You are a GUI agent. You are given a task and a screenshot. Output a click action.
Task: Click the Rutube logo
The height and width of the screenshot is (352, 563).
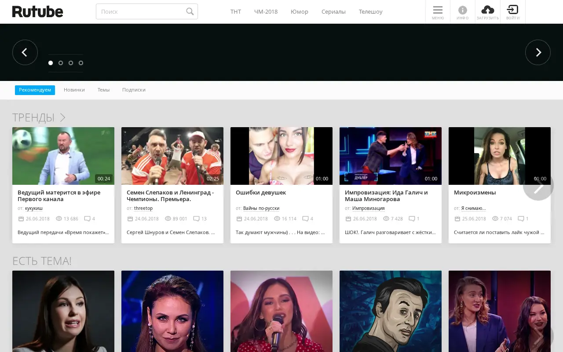[x=38, y=11]
